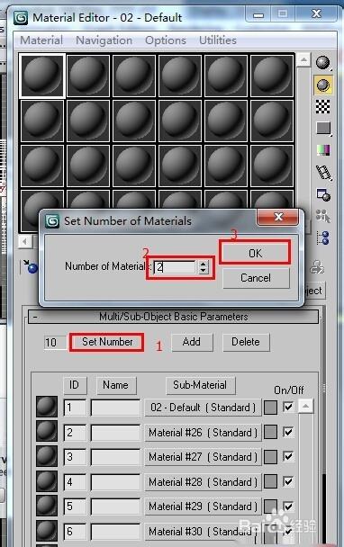Open the Material menu
The image size is (344, 547).
(x=41, y=40)
